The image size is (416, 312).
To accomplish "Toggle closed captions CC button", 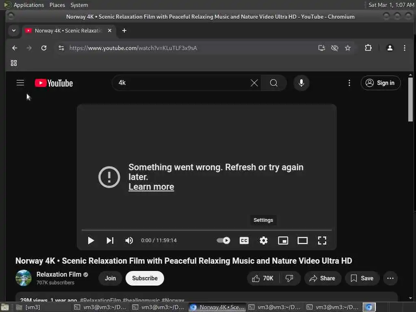I will (244, 240).
